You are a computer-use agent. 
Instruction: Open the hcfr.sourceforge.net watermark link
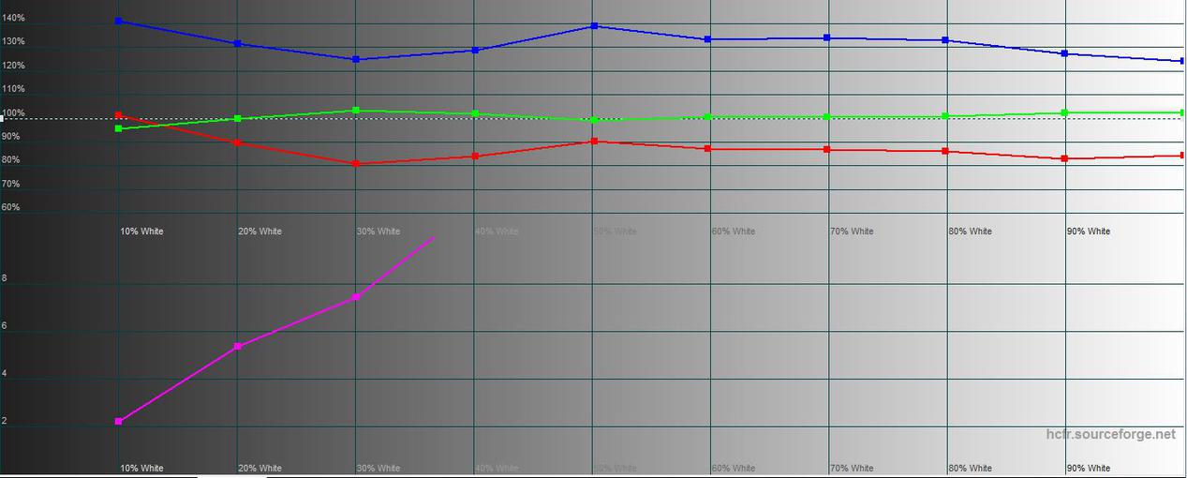click(x=1110, y=435)
